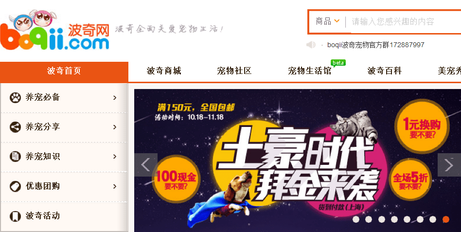This screenshot has height=232, width=461.
Task: Click the speaker announcement icon
Action: coord(311,45)
